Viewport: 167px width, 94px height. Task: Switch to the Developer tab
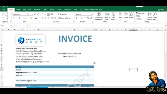67,10
